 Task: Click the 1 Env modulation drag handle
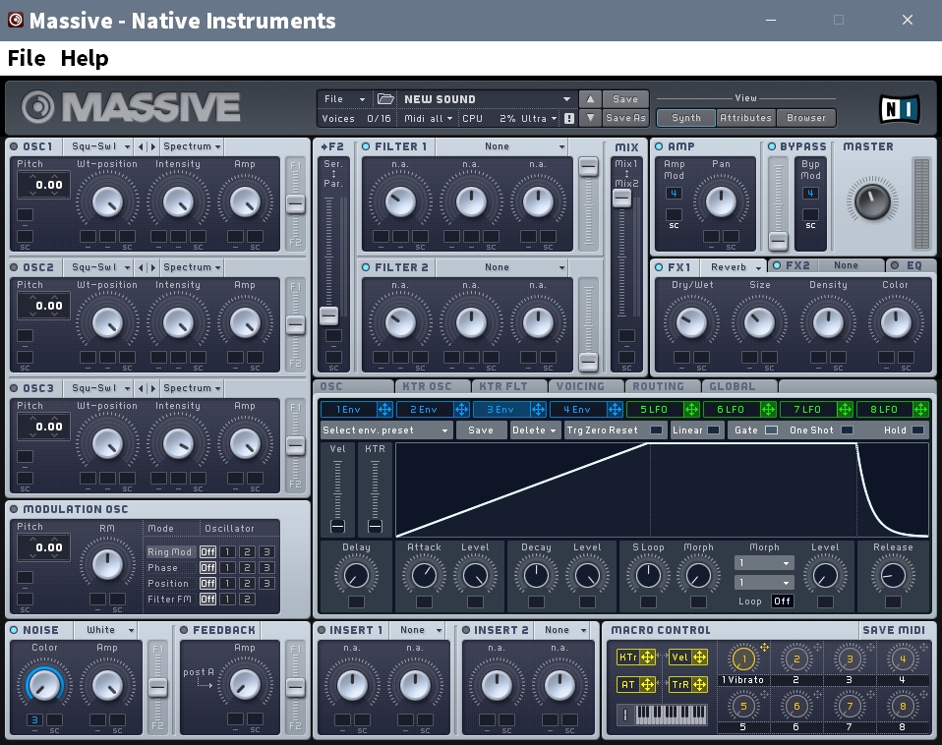tap(384, 410)
